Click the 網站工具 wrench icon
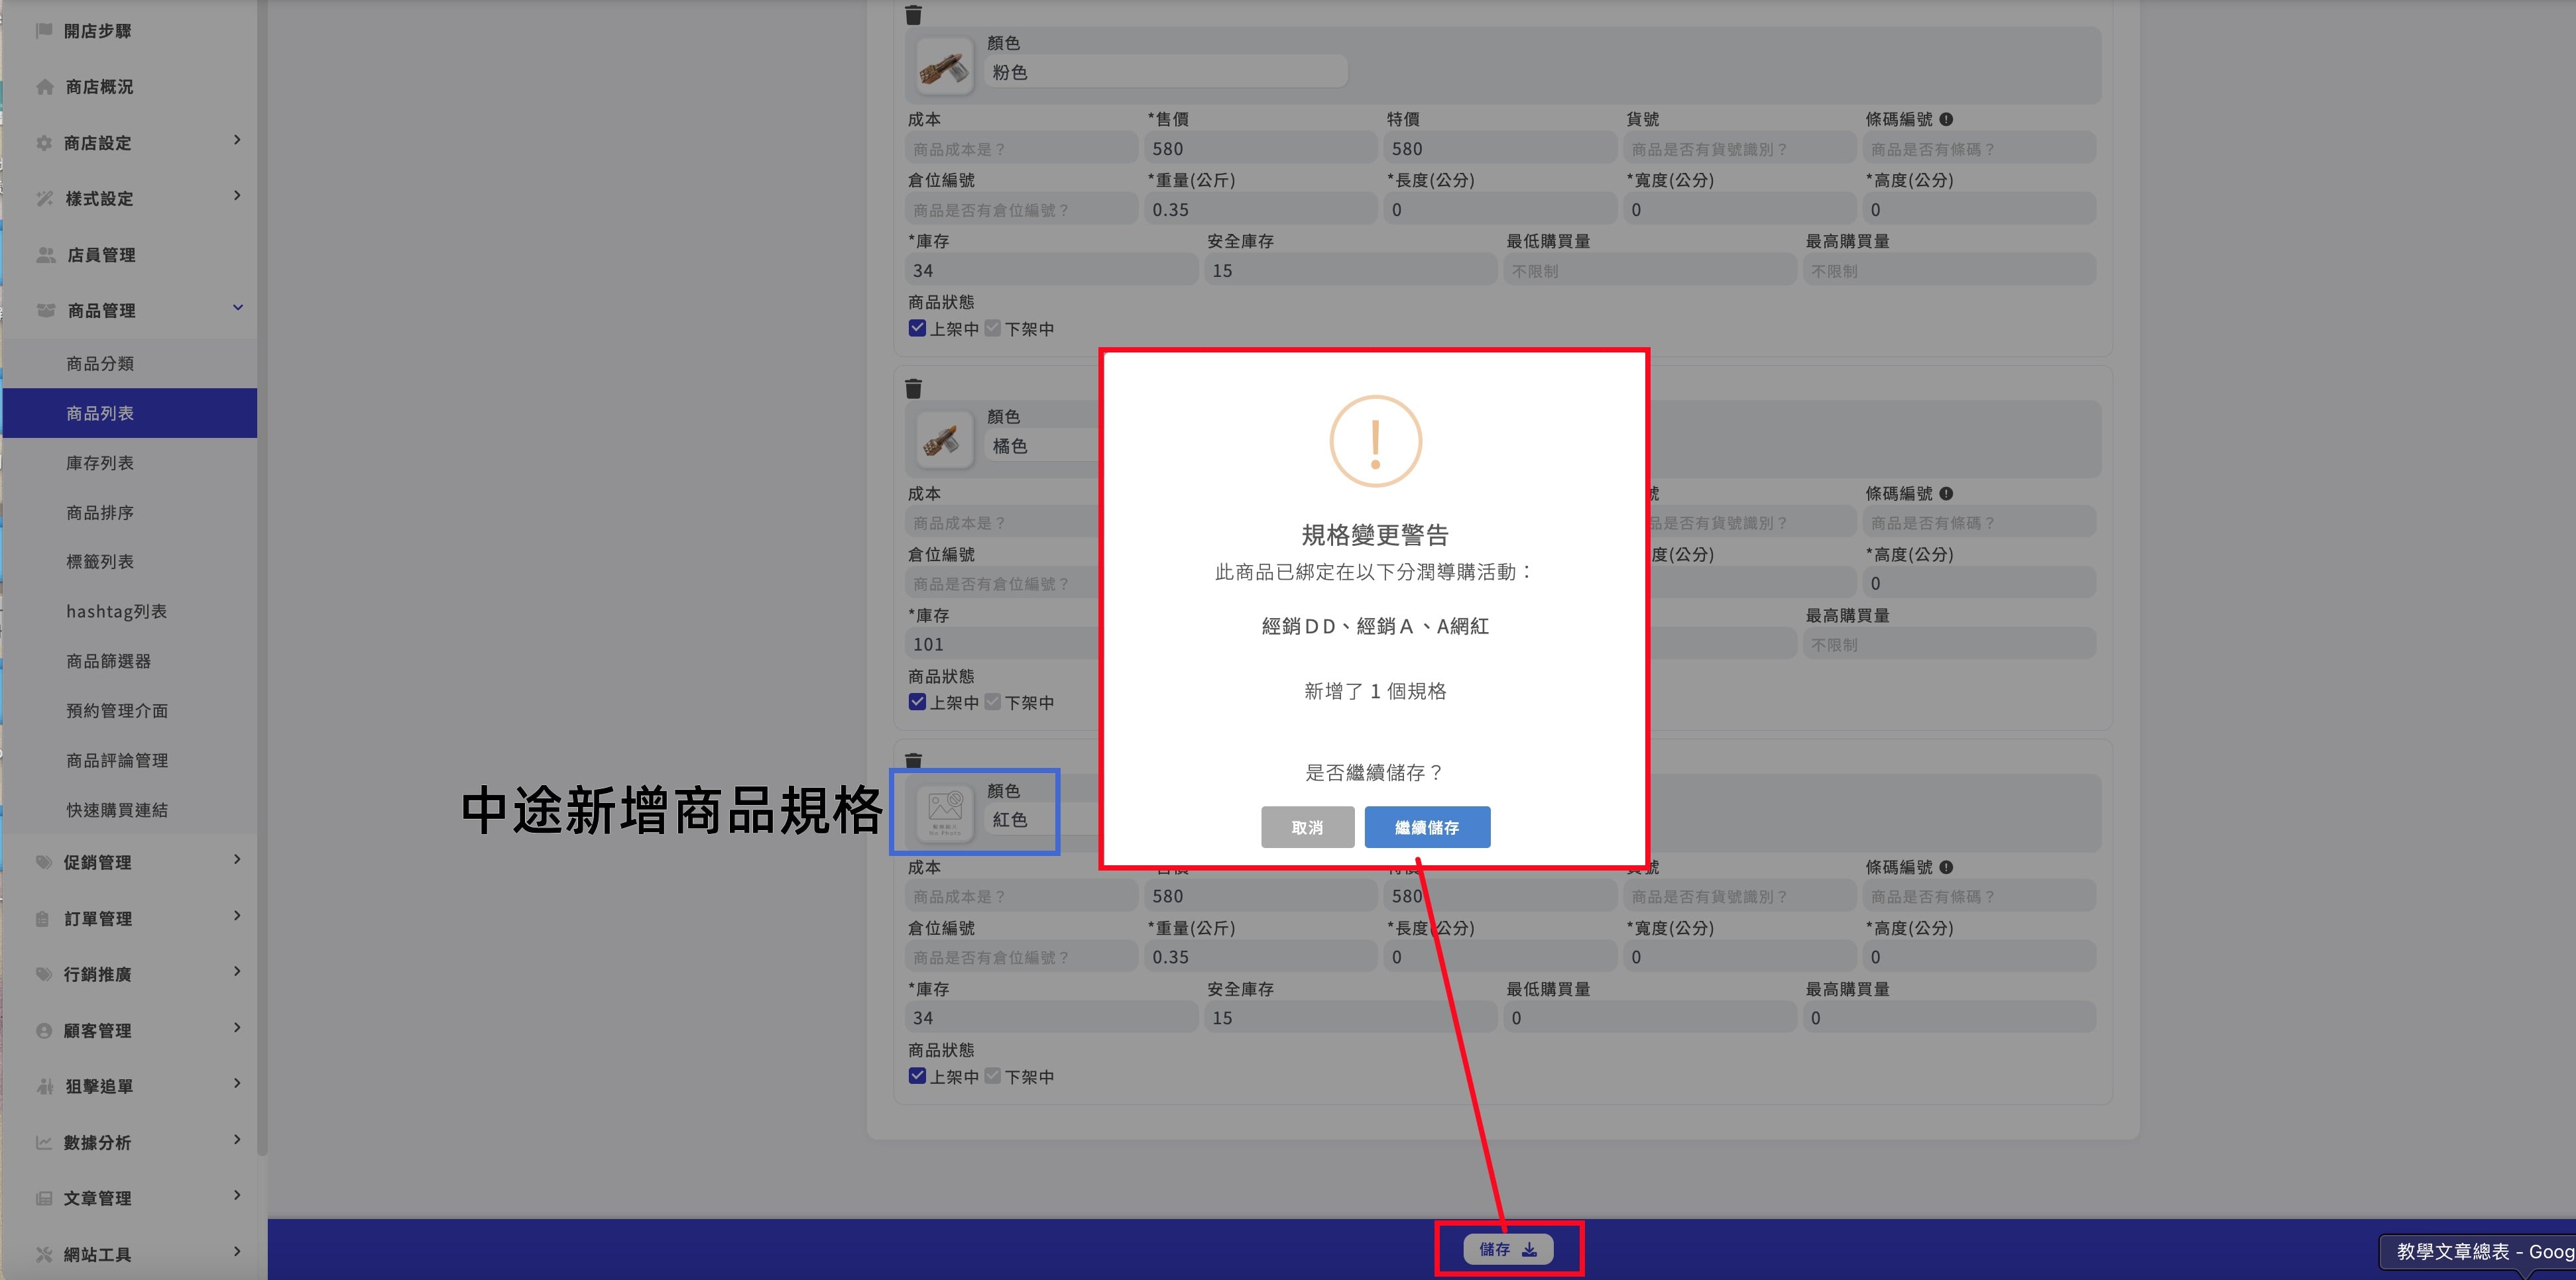 click(x=44, y=1254)
